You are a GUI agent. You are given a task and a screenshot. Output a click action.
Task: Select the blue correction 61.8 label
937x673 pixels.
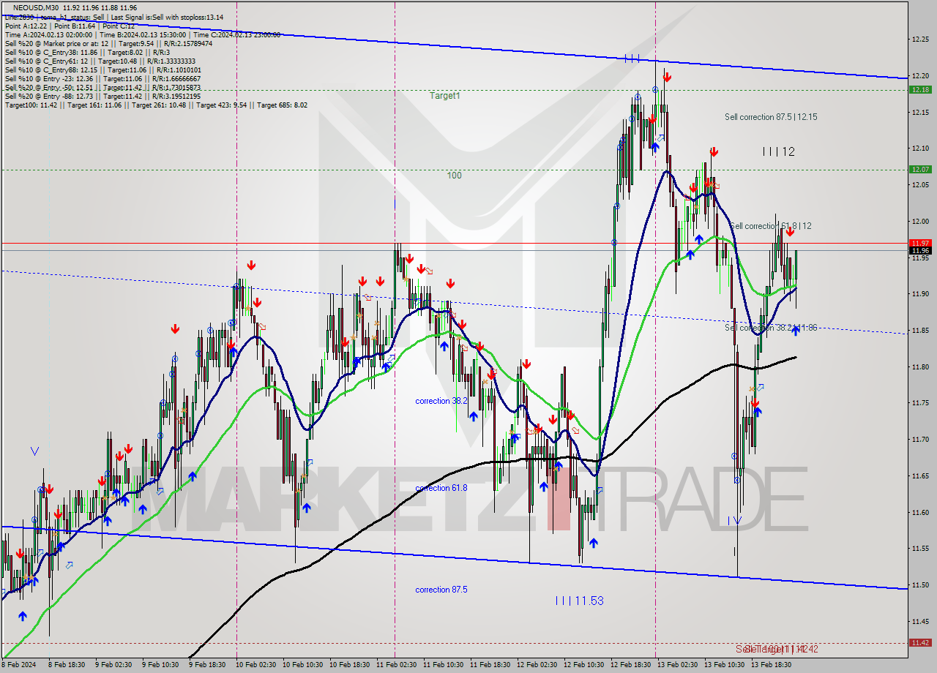pos(441,488)
